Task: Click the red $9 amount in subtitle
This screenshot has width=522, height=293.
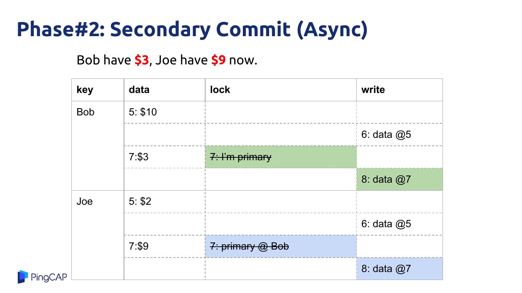Action: 218,60
